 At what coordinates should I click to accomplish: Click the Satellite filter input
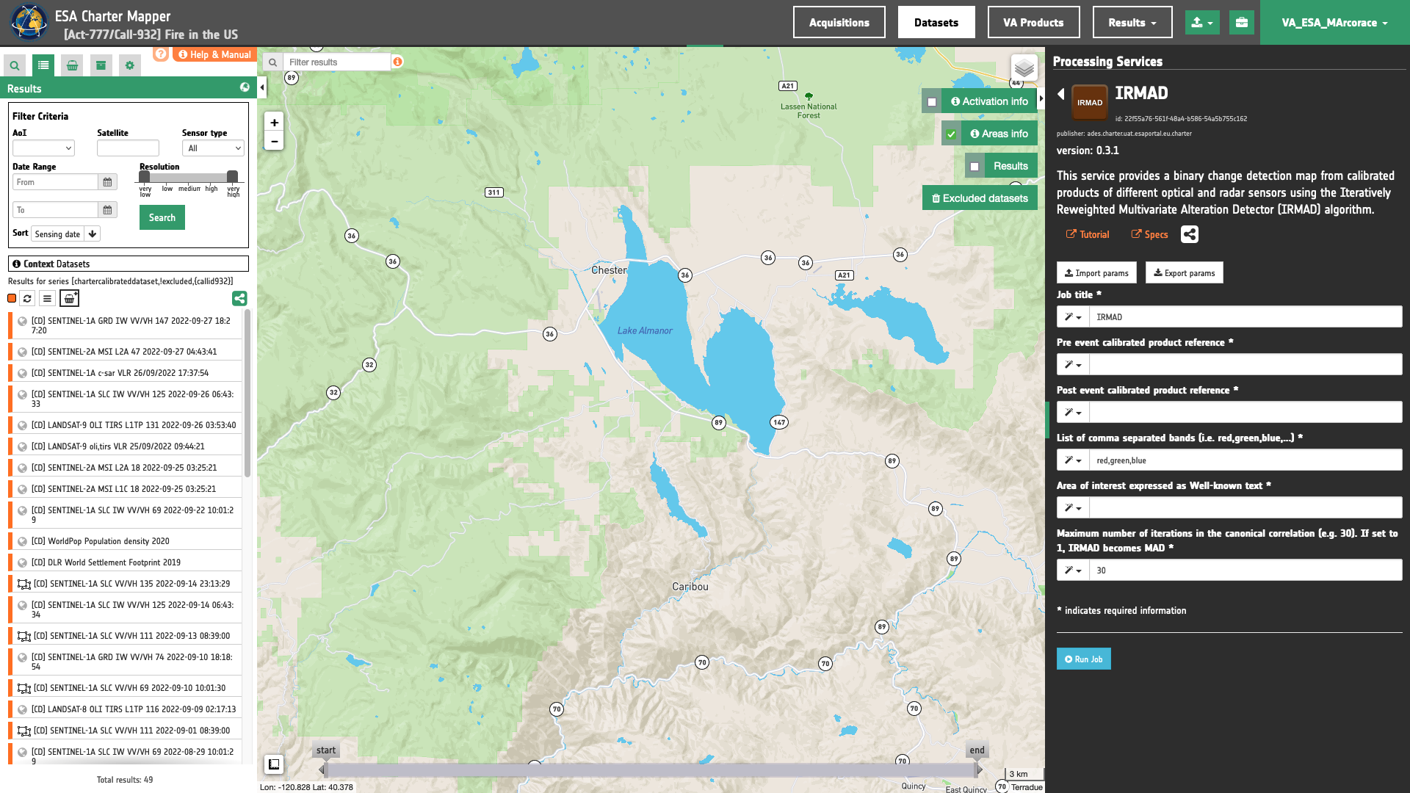click(128, 148)
